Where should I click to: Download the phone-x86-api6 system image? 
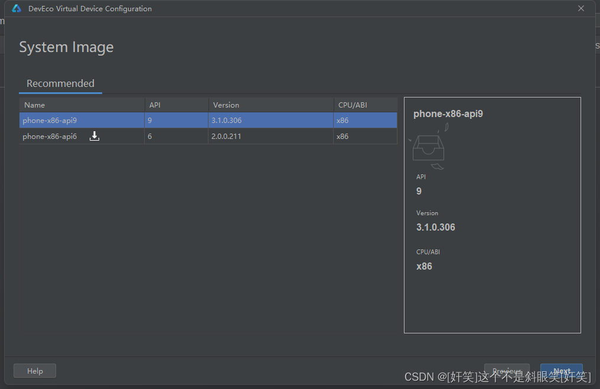click(x=94, y=136)
